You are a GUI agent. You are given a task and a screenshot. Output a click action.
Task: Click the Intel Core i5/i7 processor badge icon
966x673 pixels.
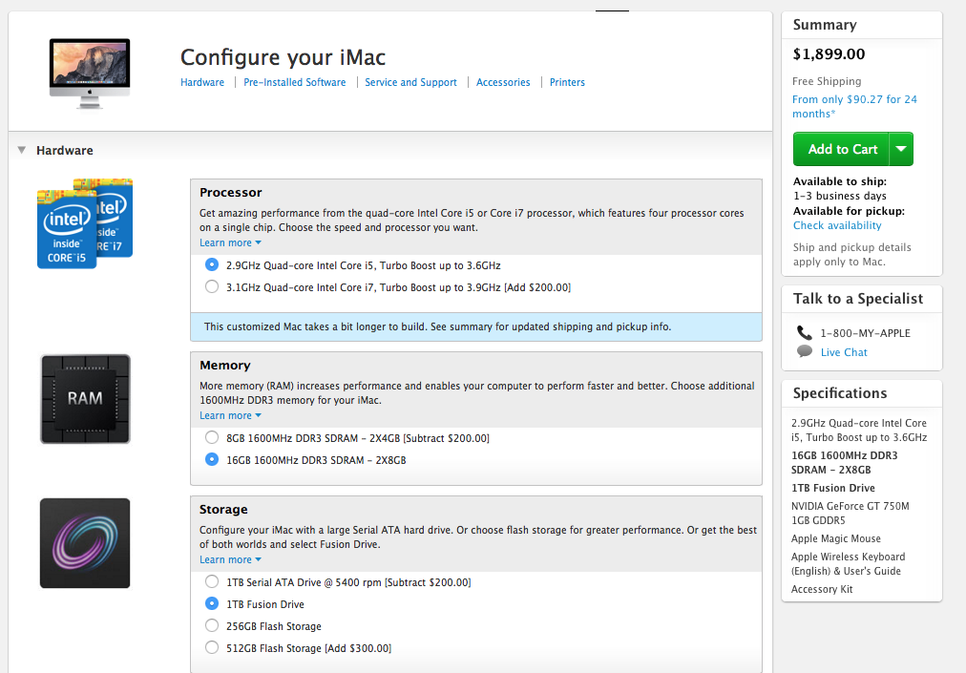pyautogui.click(x=85, y=223)
